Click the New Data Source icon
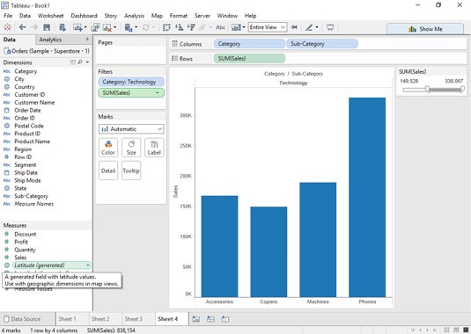Viewport: 471px width, 334px height. click(x=63, y=27)
